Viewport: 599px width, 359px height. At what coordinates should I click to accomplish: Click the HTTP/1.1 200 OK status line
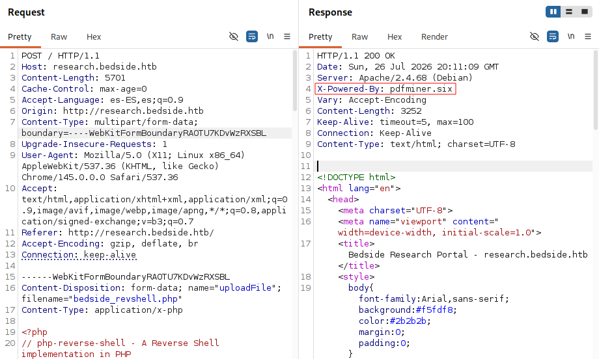click(x=355, y=56)
